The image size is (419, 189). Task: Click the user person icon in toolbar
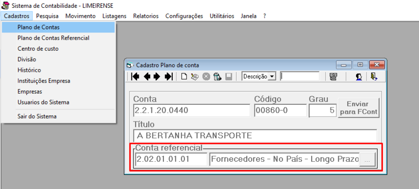[359, 77]
